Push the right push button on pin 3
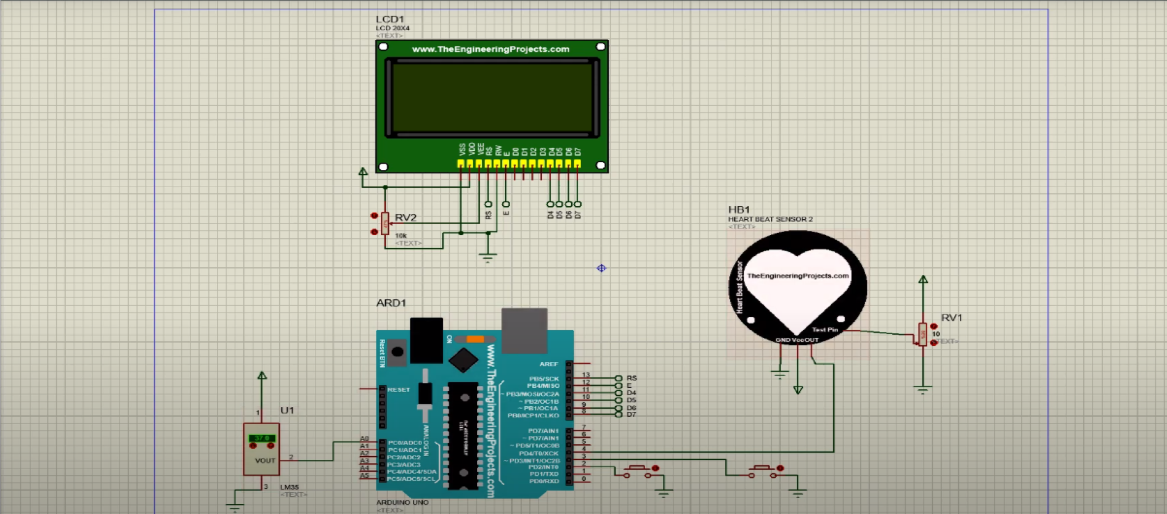Image resolution: width=1167 pixels, height=514 pixels. click(762, 471)
